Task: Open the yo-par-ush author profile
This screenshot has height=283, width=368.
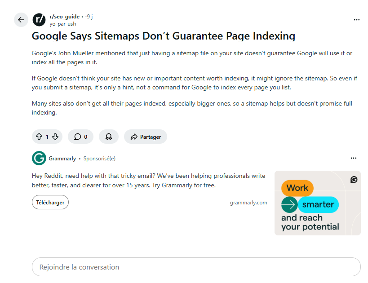Action: pyautogui.click(x=62, y=24)
